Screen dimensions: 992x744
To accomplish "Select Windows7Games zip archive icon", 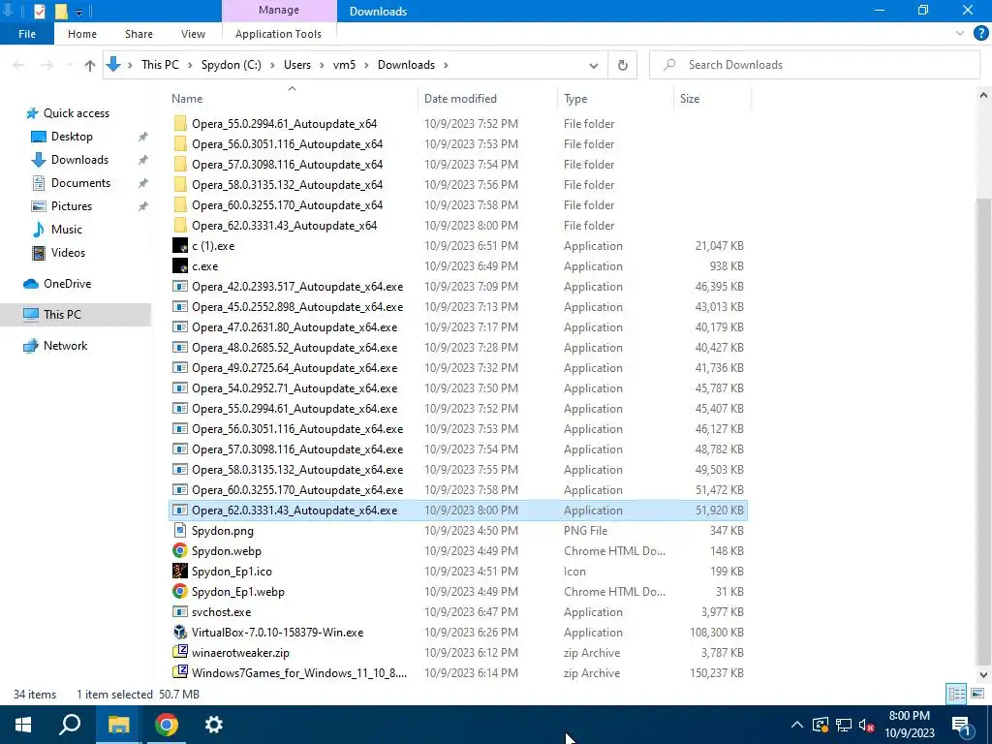I will (180, 672).
